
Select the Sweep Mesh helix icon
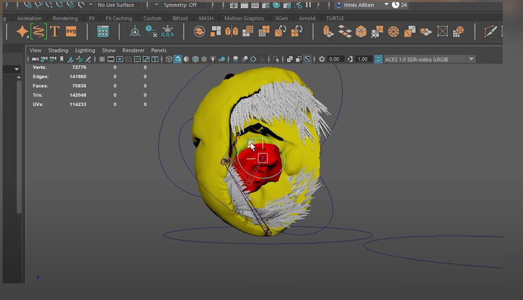38,32
